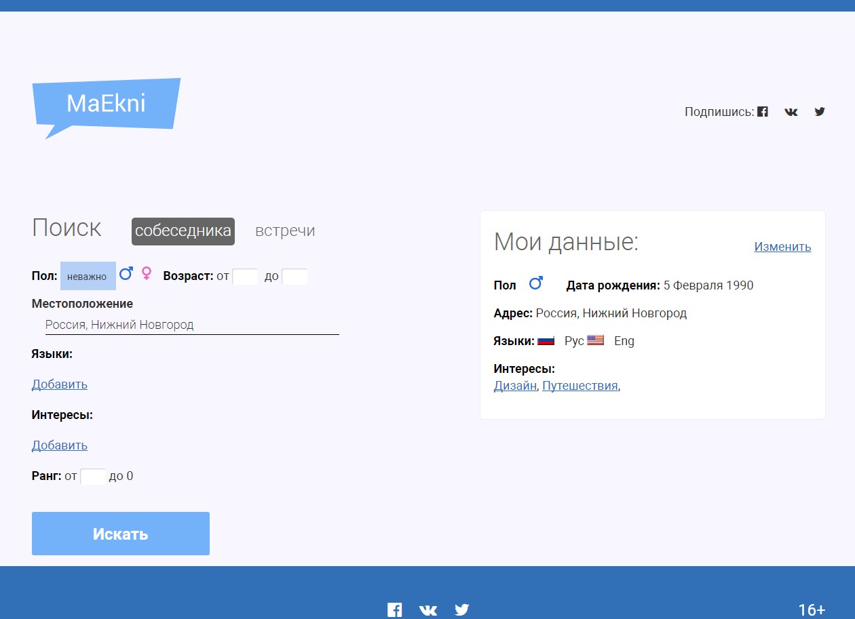Viewport: 855px width, 619px height.
Task: Open Twitter icon in the footer
Action: pyautogui.click(x=462, y=610)
